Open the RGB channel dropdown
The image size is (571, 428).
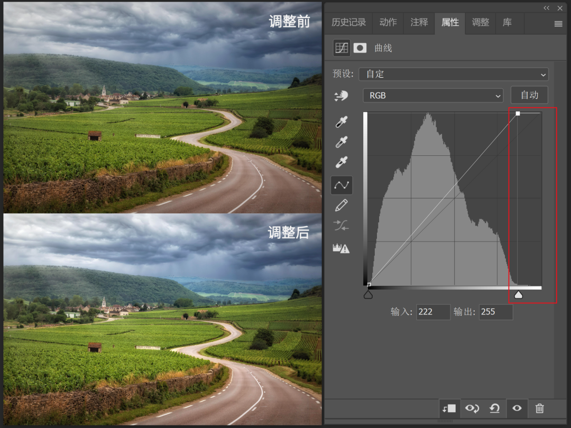click(432, 96)
